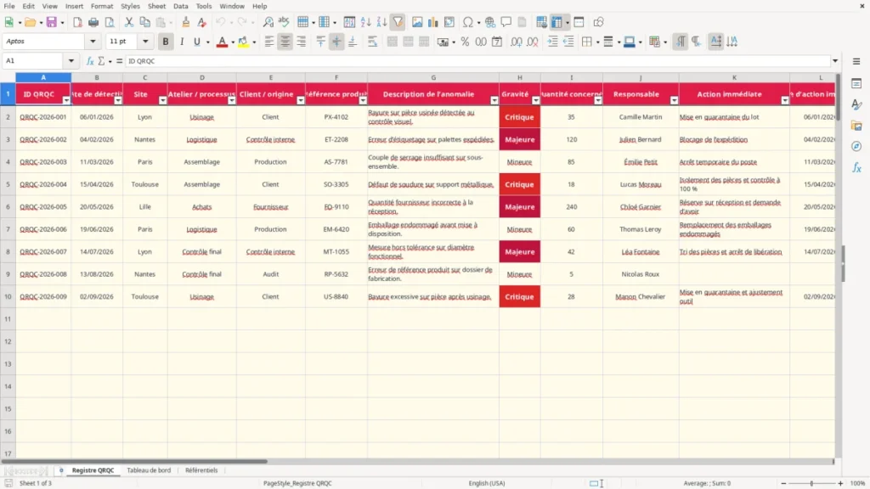
Task: Open the Format menu
Action: [x=102, y=6]
